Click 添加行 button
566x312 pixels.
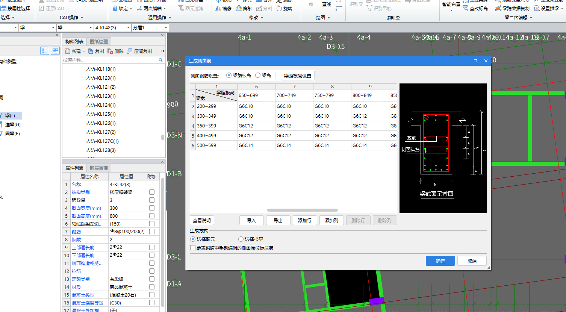click(305, 221)
